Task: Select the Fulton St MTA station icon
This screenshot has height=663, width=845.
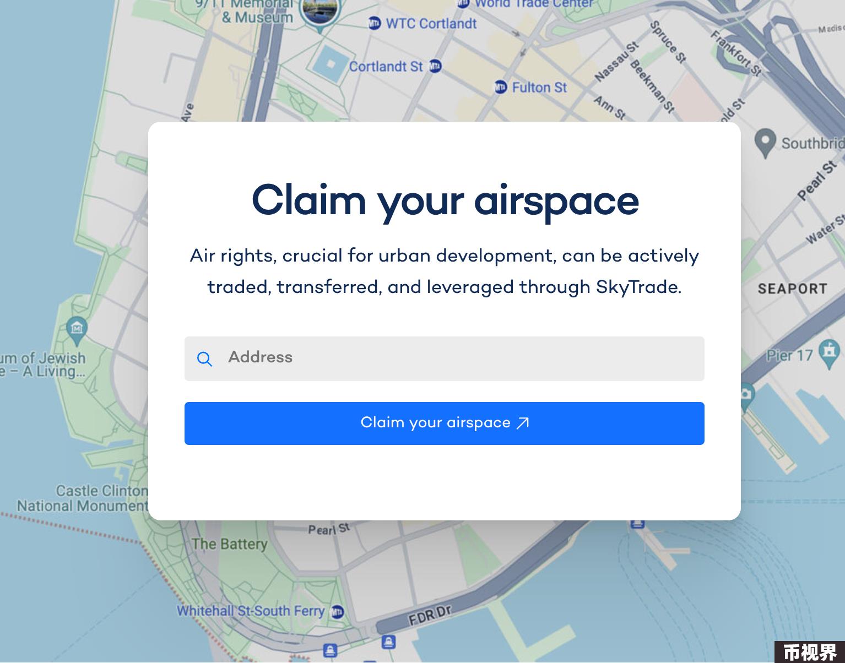Action: (500, 87)
